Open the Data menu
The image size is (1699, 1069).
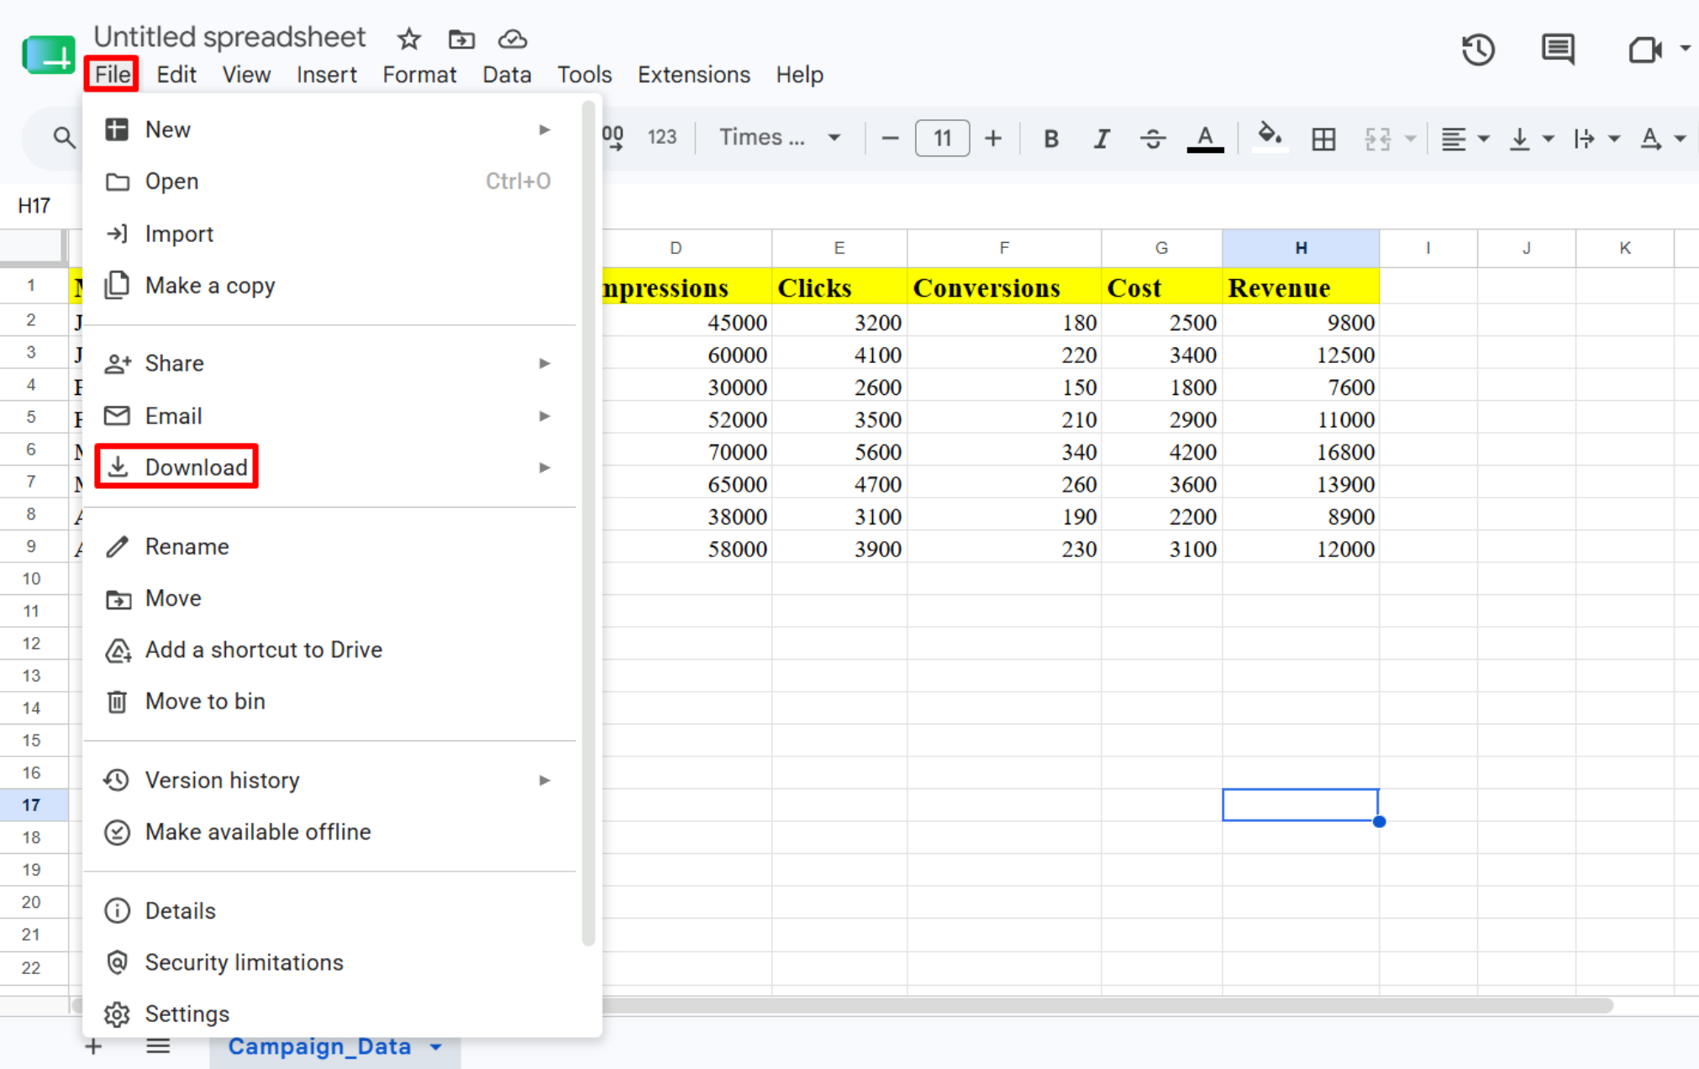(x=507, y=75)
